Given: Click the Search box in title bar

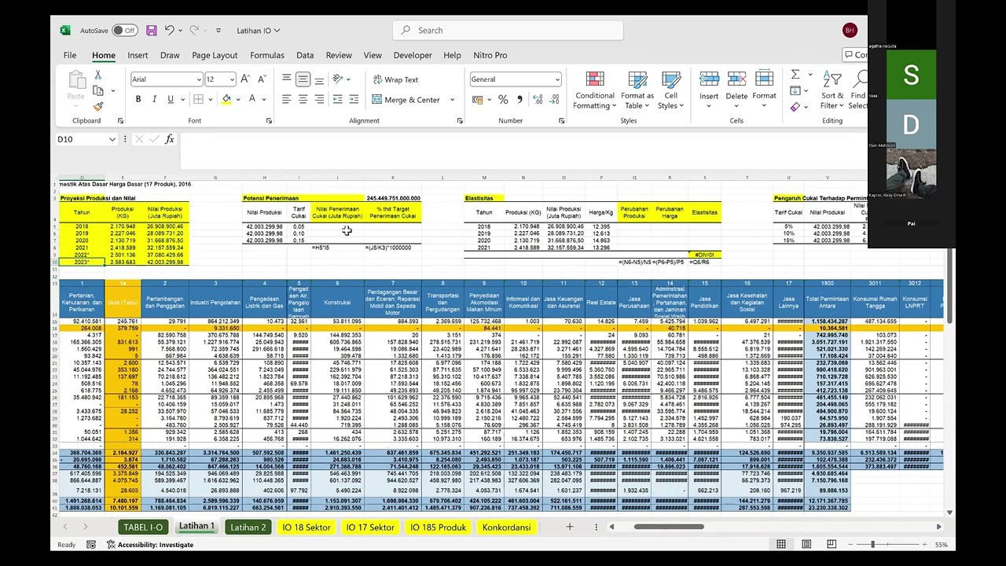Looking at the screenshot, I should click(508, 31).
